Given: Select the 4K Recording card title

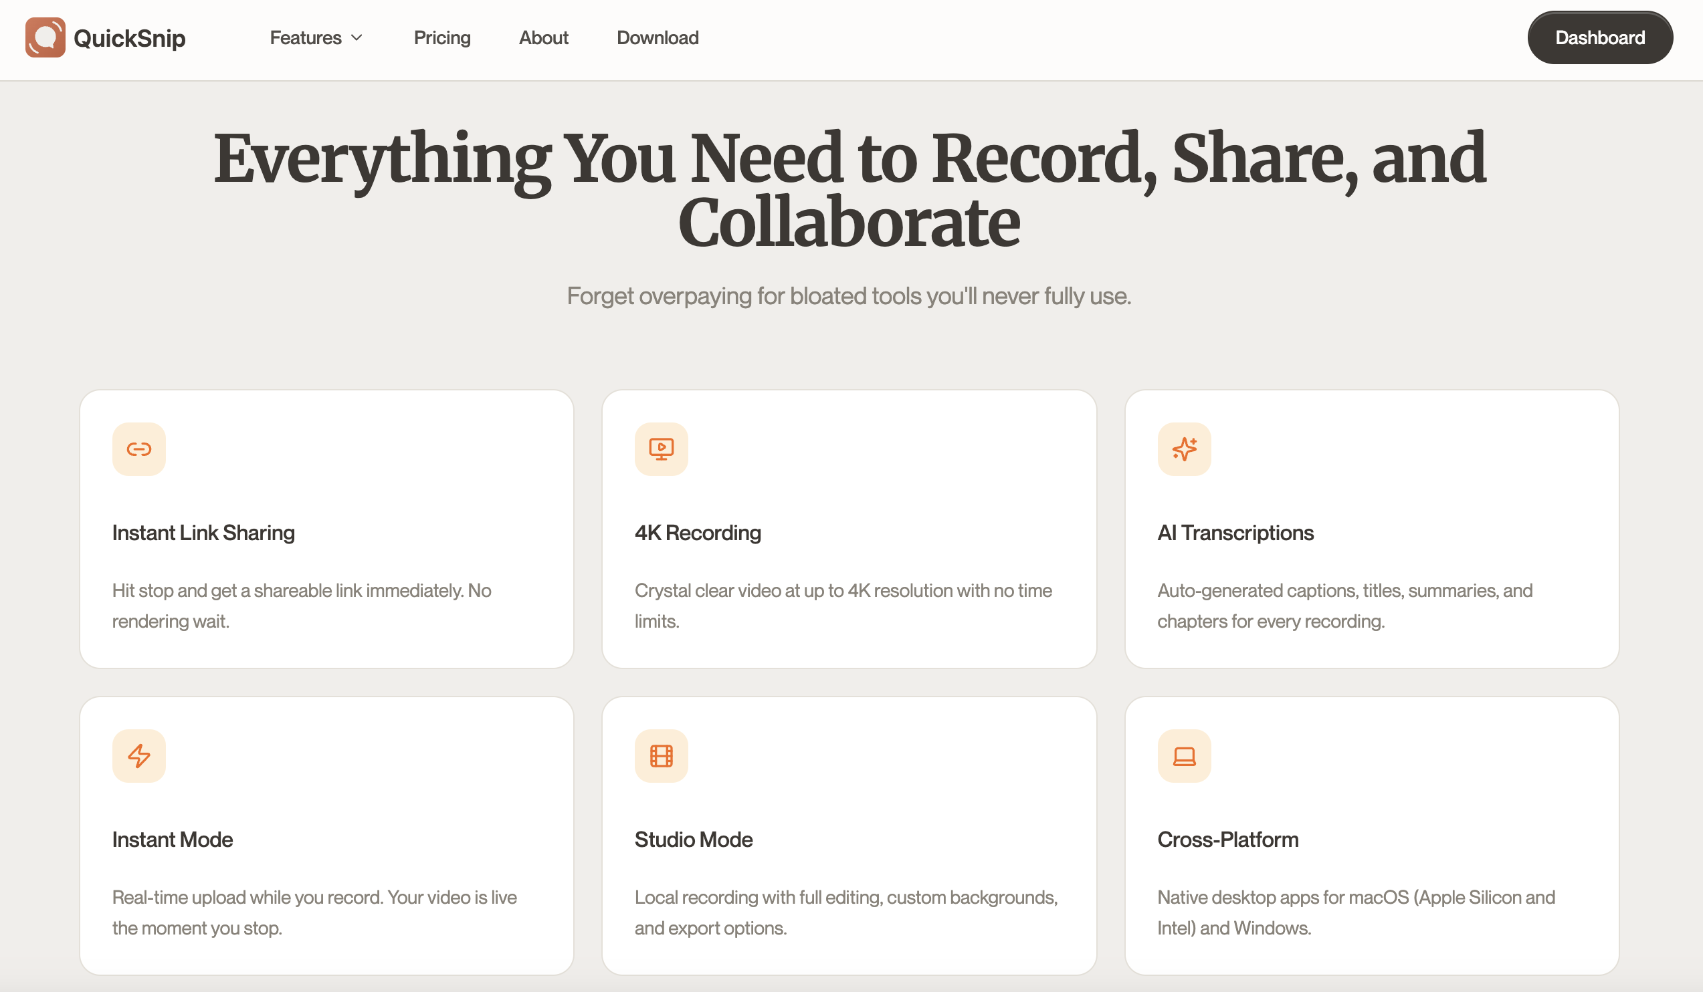Looking at the screenshot, I should (698, 533).
